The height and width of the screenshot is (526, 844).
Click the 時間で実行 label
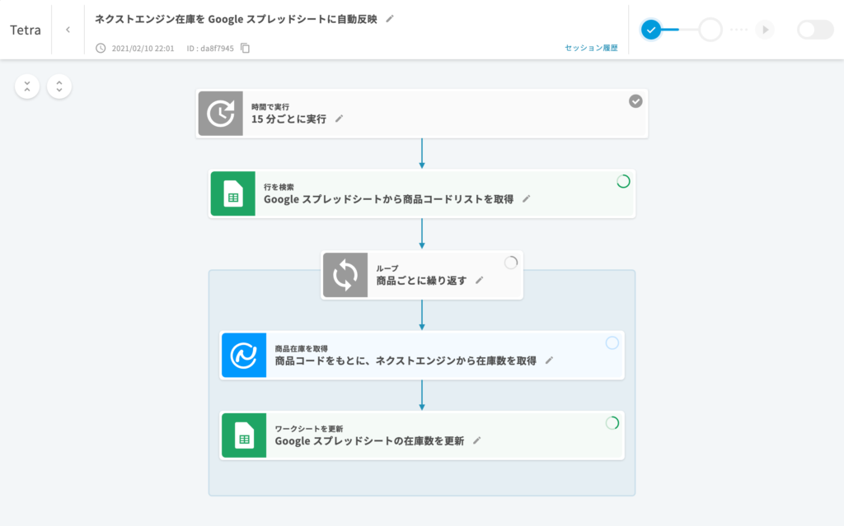pyautogui.click(x=270, y=107)
